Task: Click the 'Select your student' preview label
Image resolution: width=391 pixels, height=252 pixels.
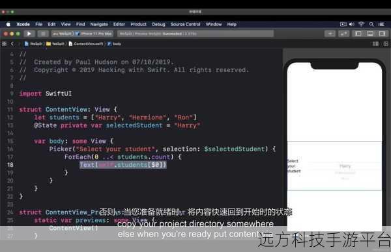Action: pos(294,166)
